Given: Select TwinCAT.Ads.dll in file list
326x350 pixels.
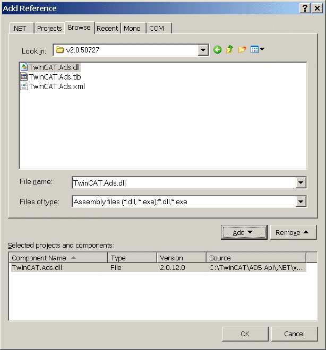Looking at the screenshot, I should 54,67.
